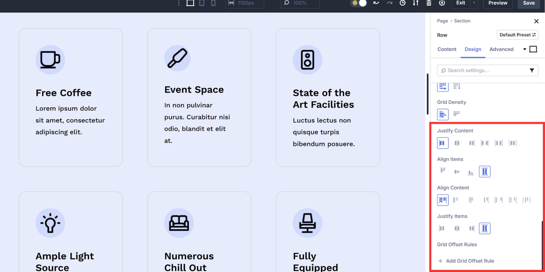Open the Default Preset selector

[x=517, y=35]
